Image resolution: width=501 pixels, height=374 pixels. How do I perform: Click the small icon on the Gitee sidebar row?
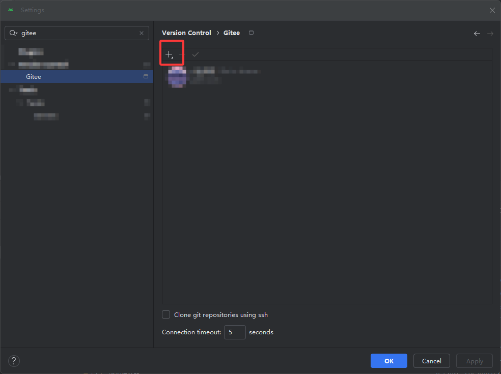pos(147,76)
